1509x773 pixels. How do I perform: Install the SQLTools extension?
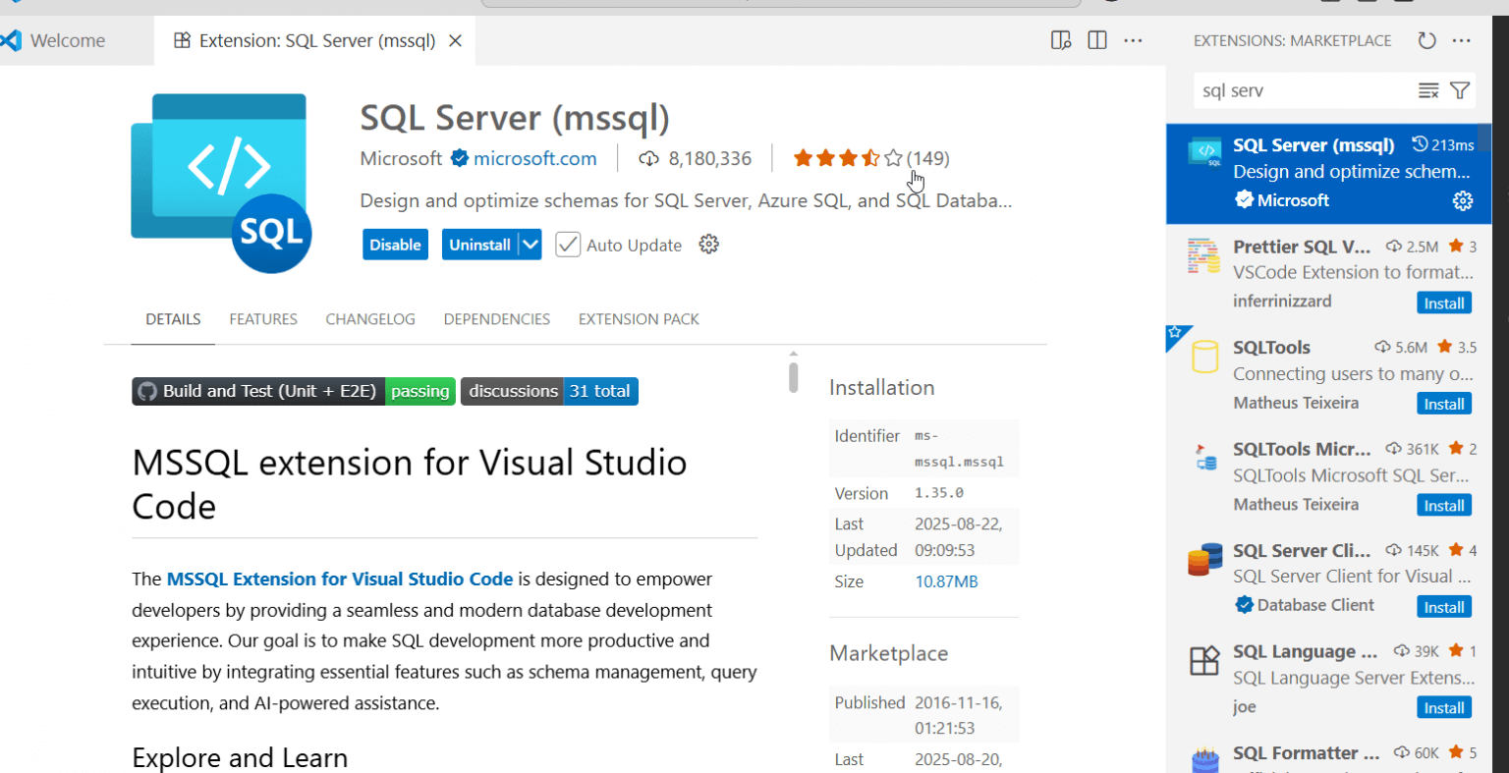[x=1444, y=404]
